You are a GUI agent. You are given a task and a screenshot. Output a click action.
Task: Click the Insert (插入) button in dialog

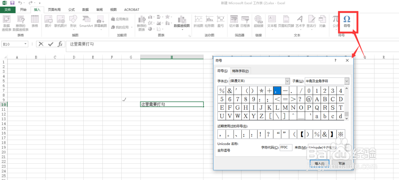coord(320,164)
